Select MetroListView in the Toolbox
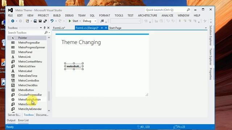Screen dimensions: 232x130 27,66
